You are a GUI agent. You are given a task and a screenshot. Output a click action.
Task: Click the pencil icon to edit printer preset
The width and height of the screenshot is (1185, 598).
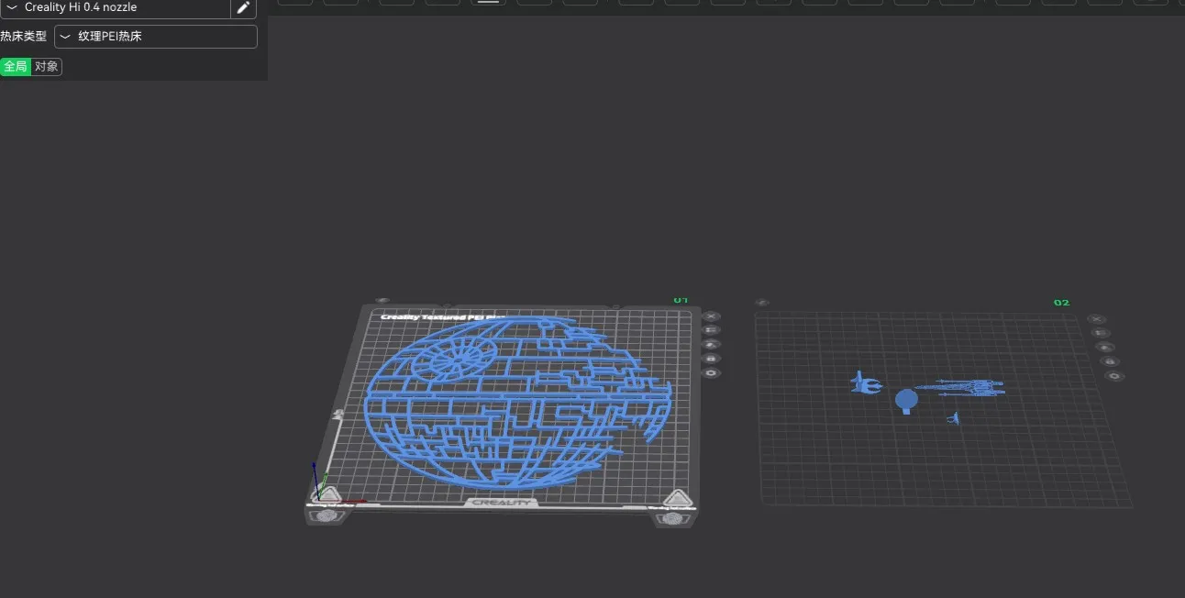[x=243, y=7]
